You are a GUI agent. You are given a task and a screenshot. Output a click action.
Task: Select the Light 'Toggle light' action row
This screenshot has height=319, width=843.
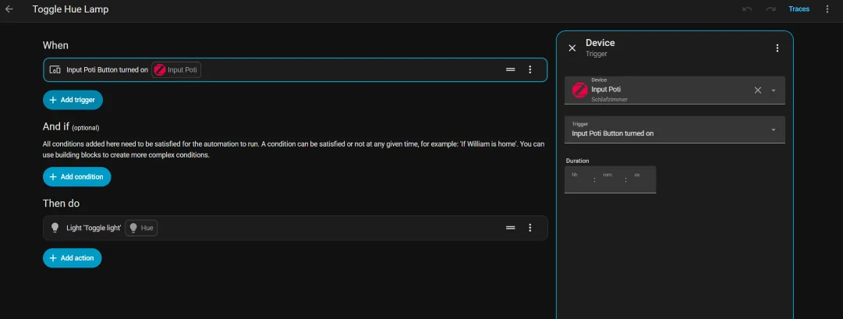[x=295, y=228]
